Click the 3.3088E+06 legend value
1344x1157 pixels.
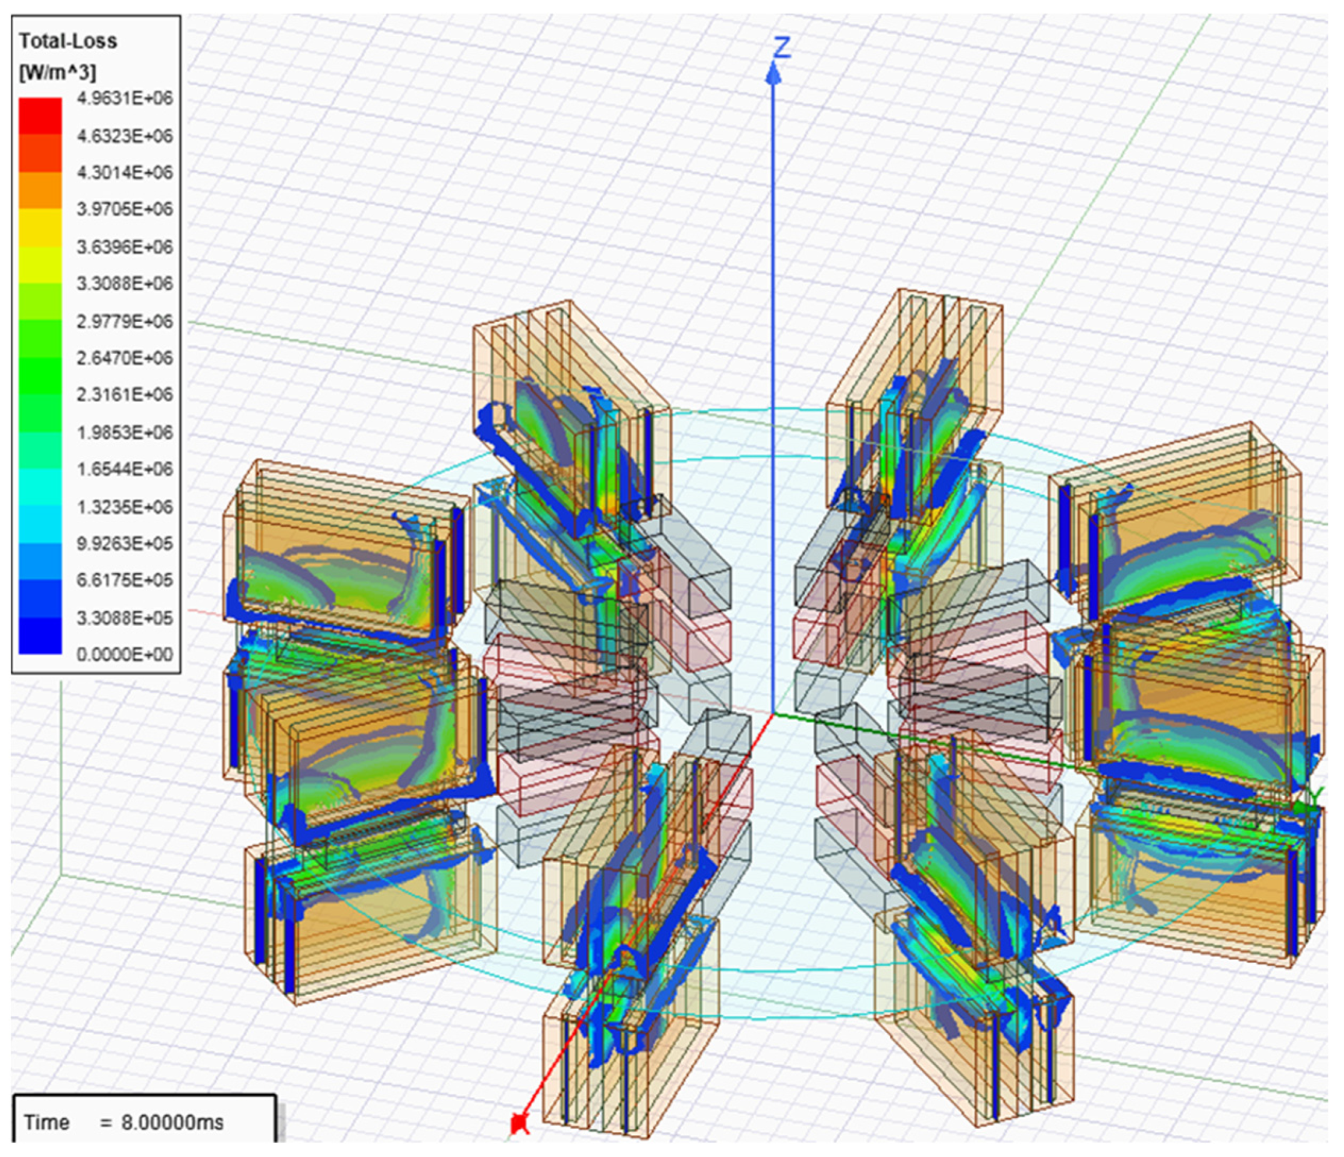[x=124, y=283]
